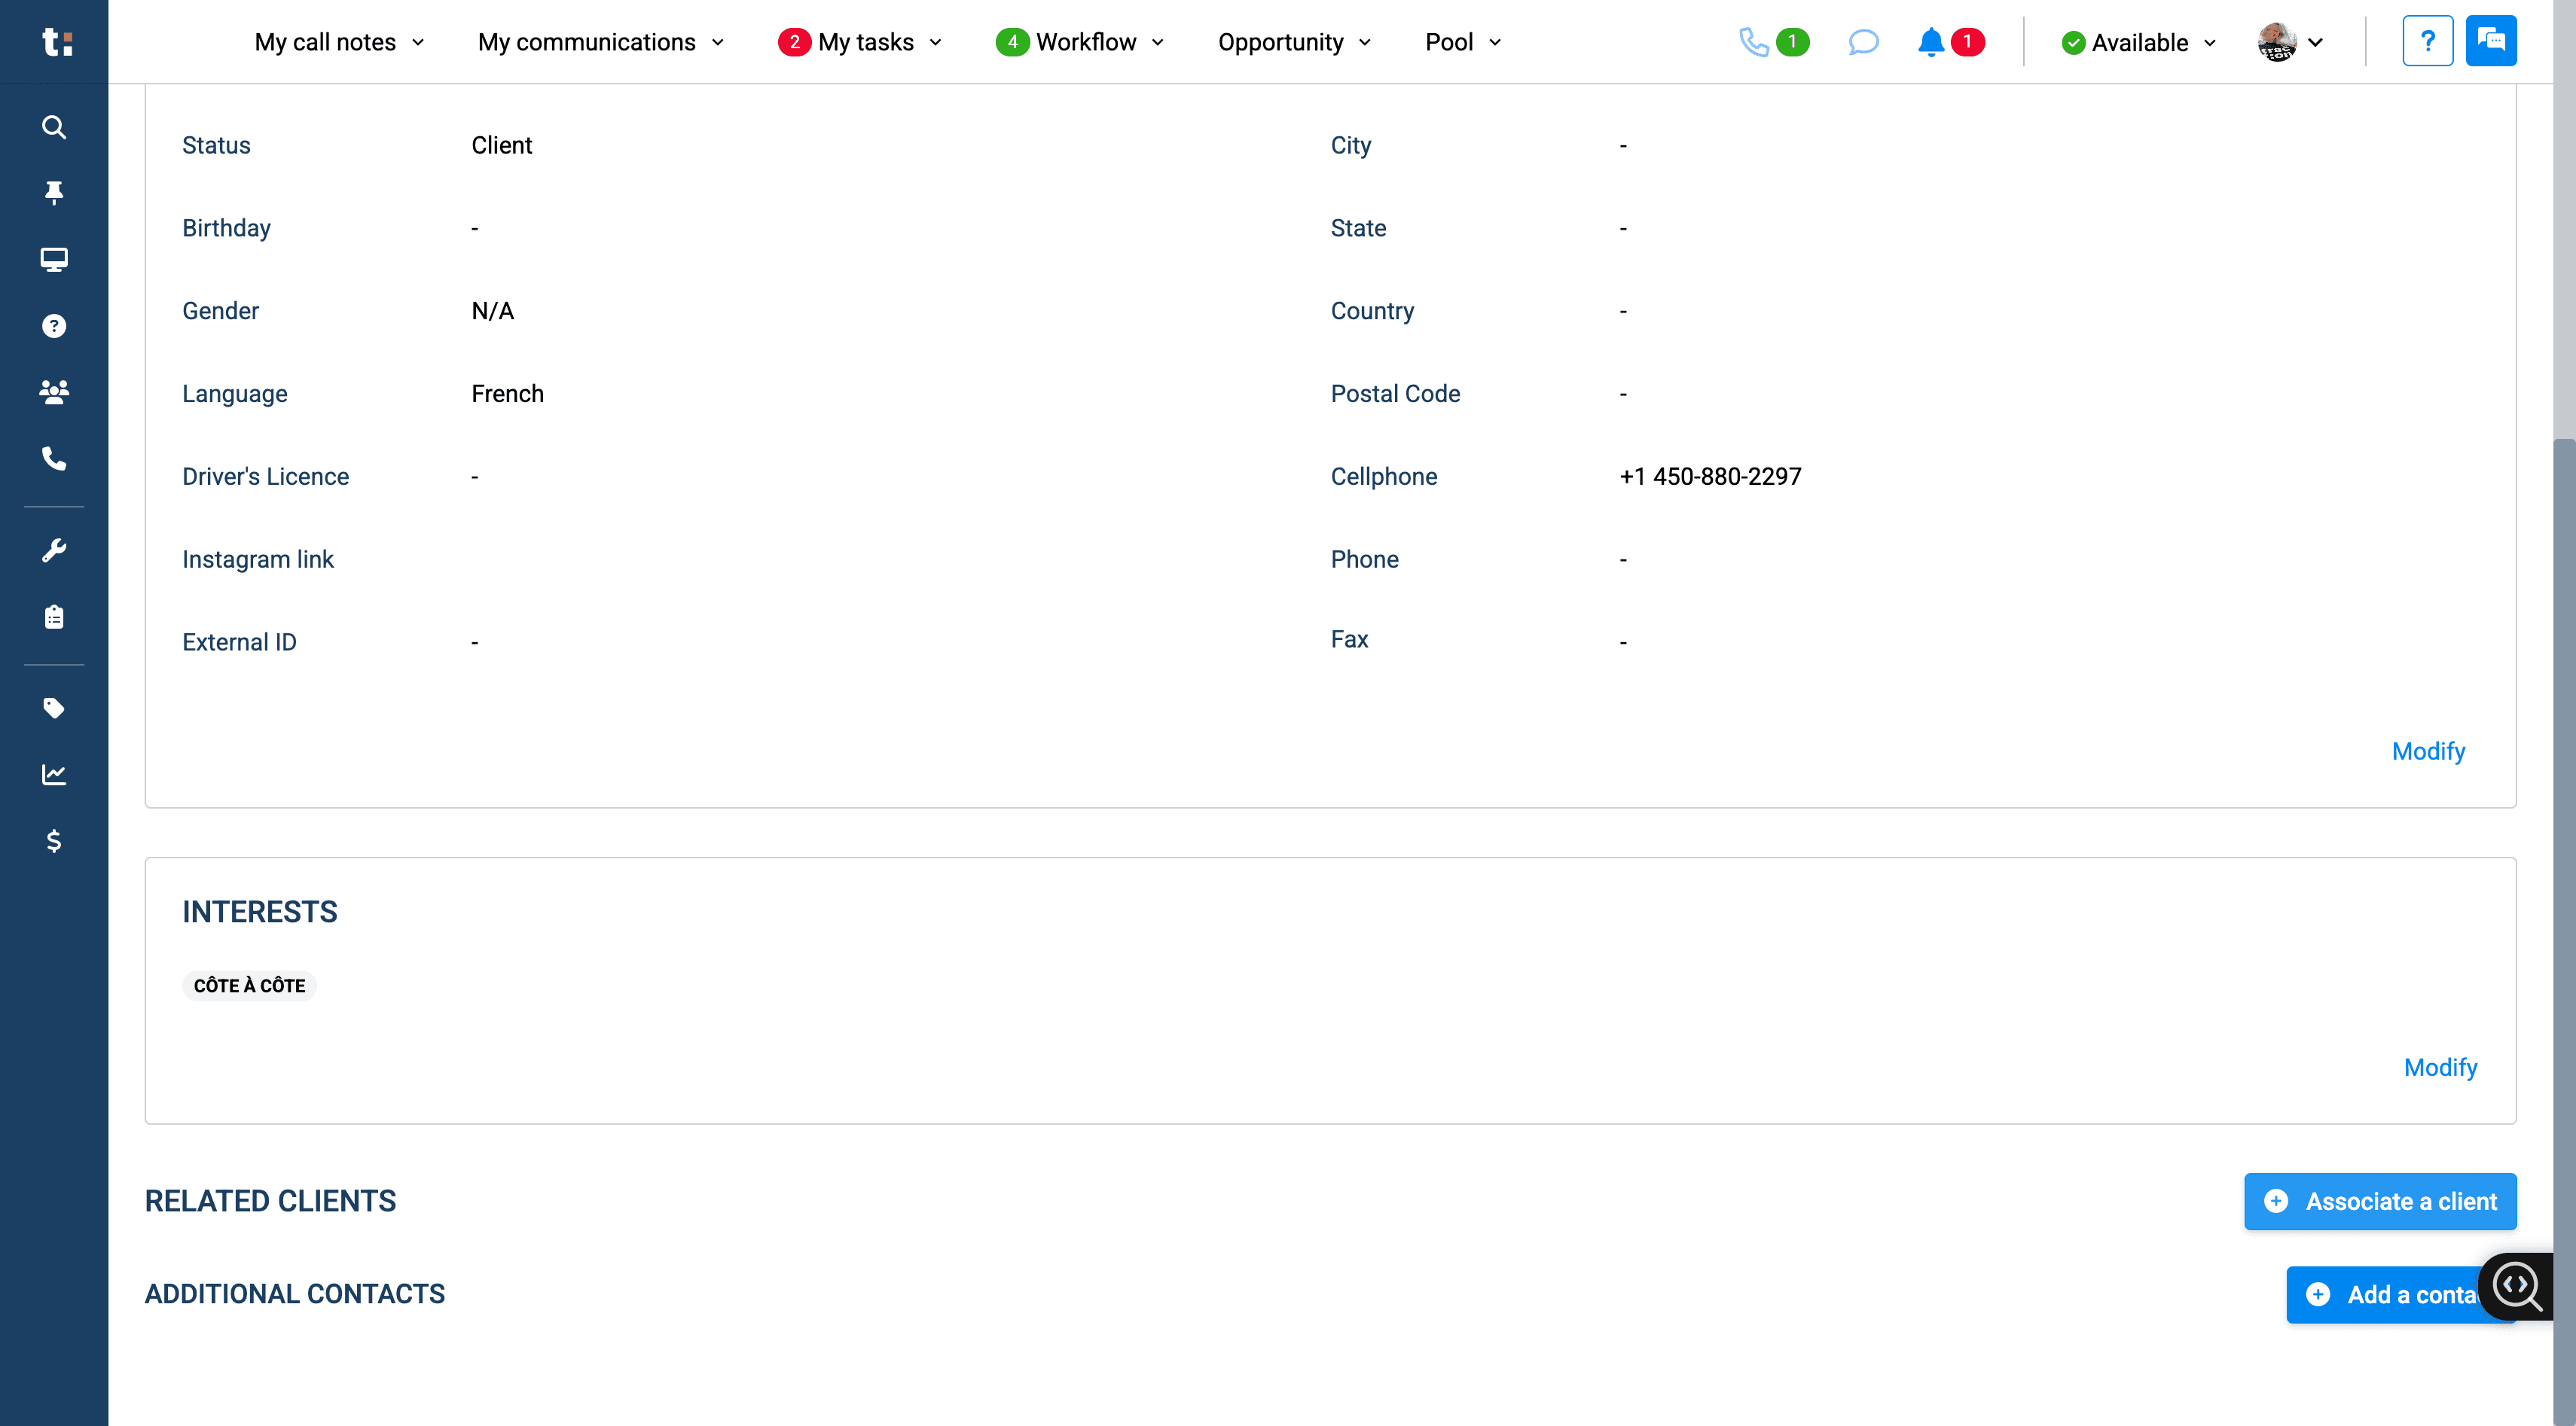Open the chat bubble messages icon

click(1863, 42)
